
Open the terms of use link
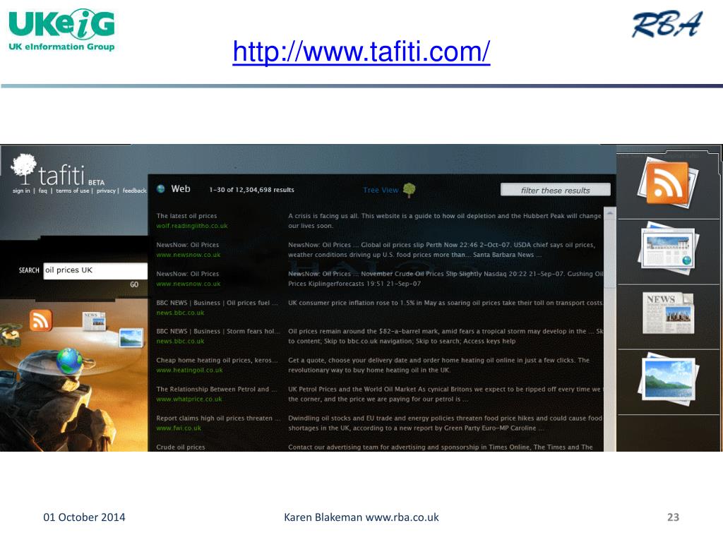pyautogui.click(x=73, y=191)
